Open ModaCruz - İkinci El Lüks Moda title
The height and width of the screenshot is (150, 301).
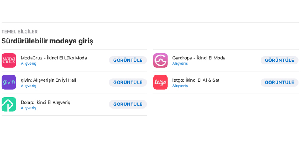pyautogui.click(x=54, y=58)
